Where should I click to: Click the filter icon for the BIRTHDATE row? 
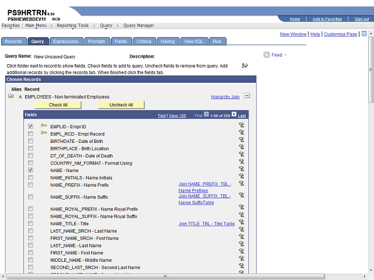[241, 140]
